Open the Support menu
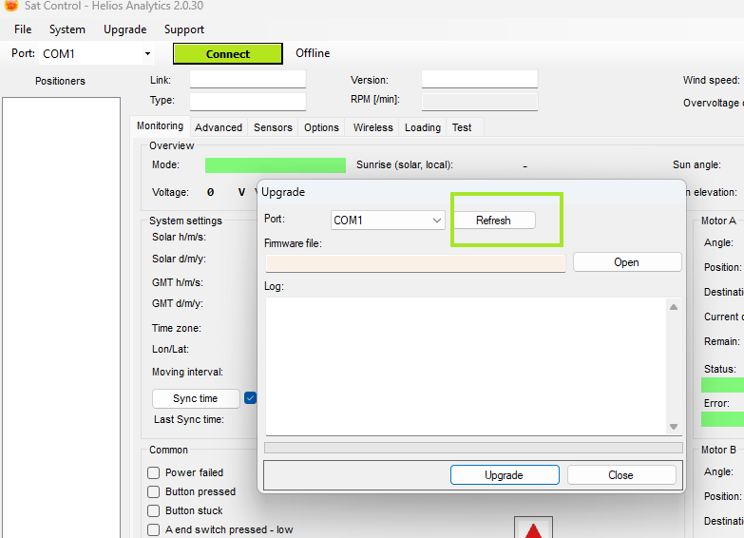 [x=184, y=29]
